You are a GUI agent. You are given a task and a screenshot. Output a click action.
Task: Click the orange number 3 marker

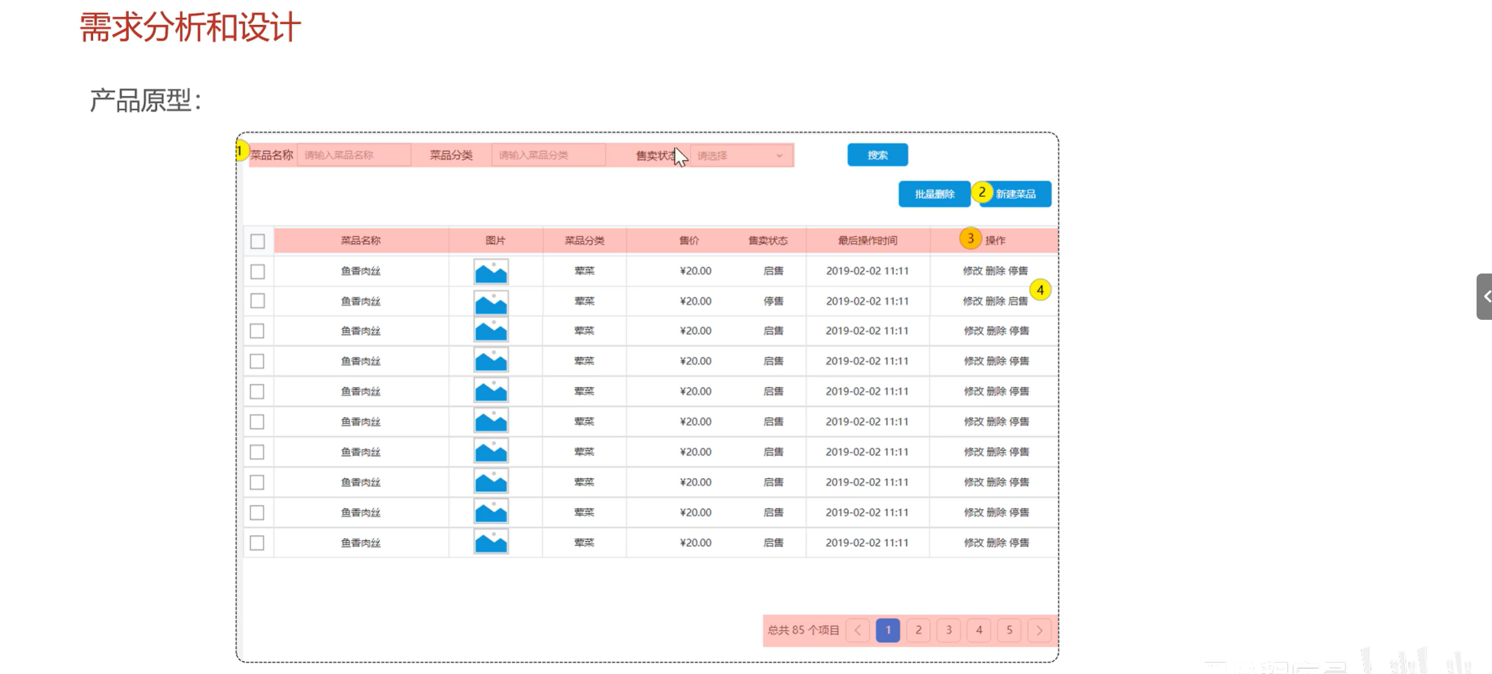click(x=970, y=239)
